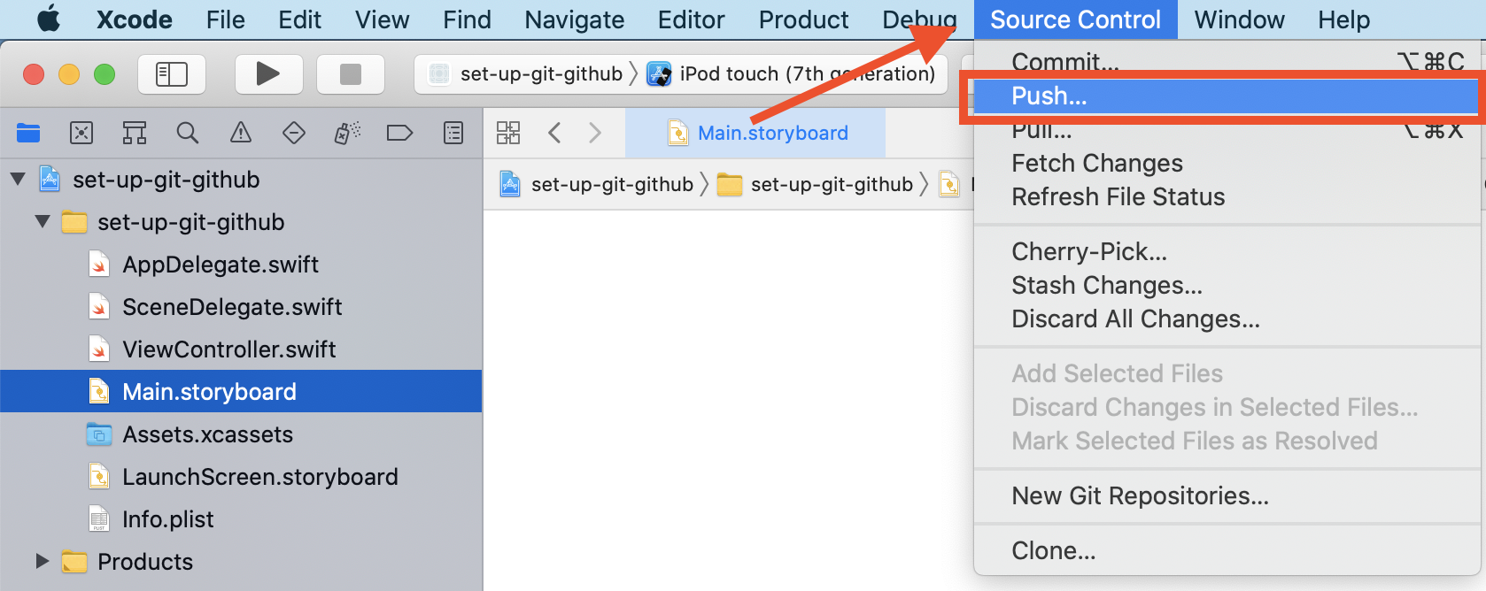Screen dimensions: 1486x591
Task: Click the AppDelegate.swift file icon
Action: [99, 265]
